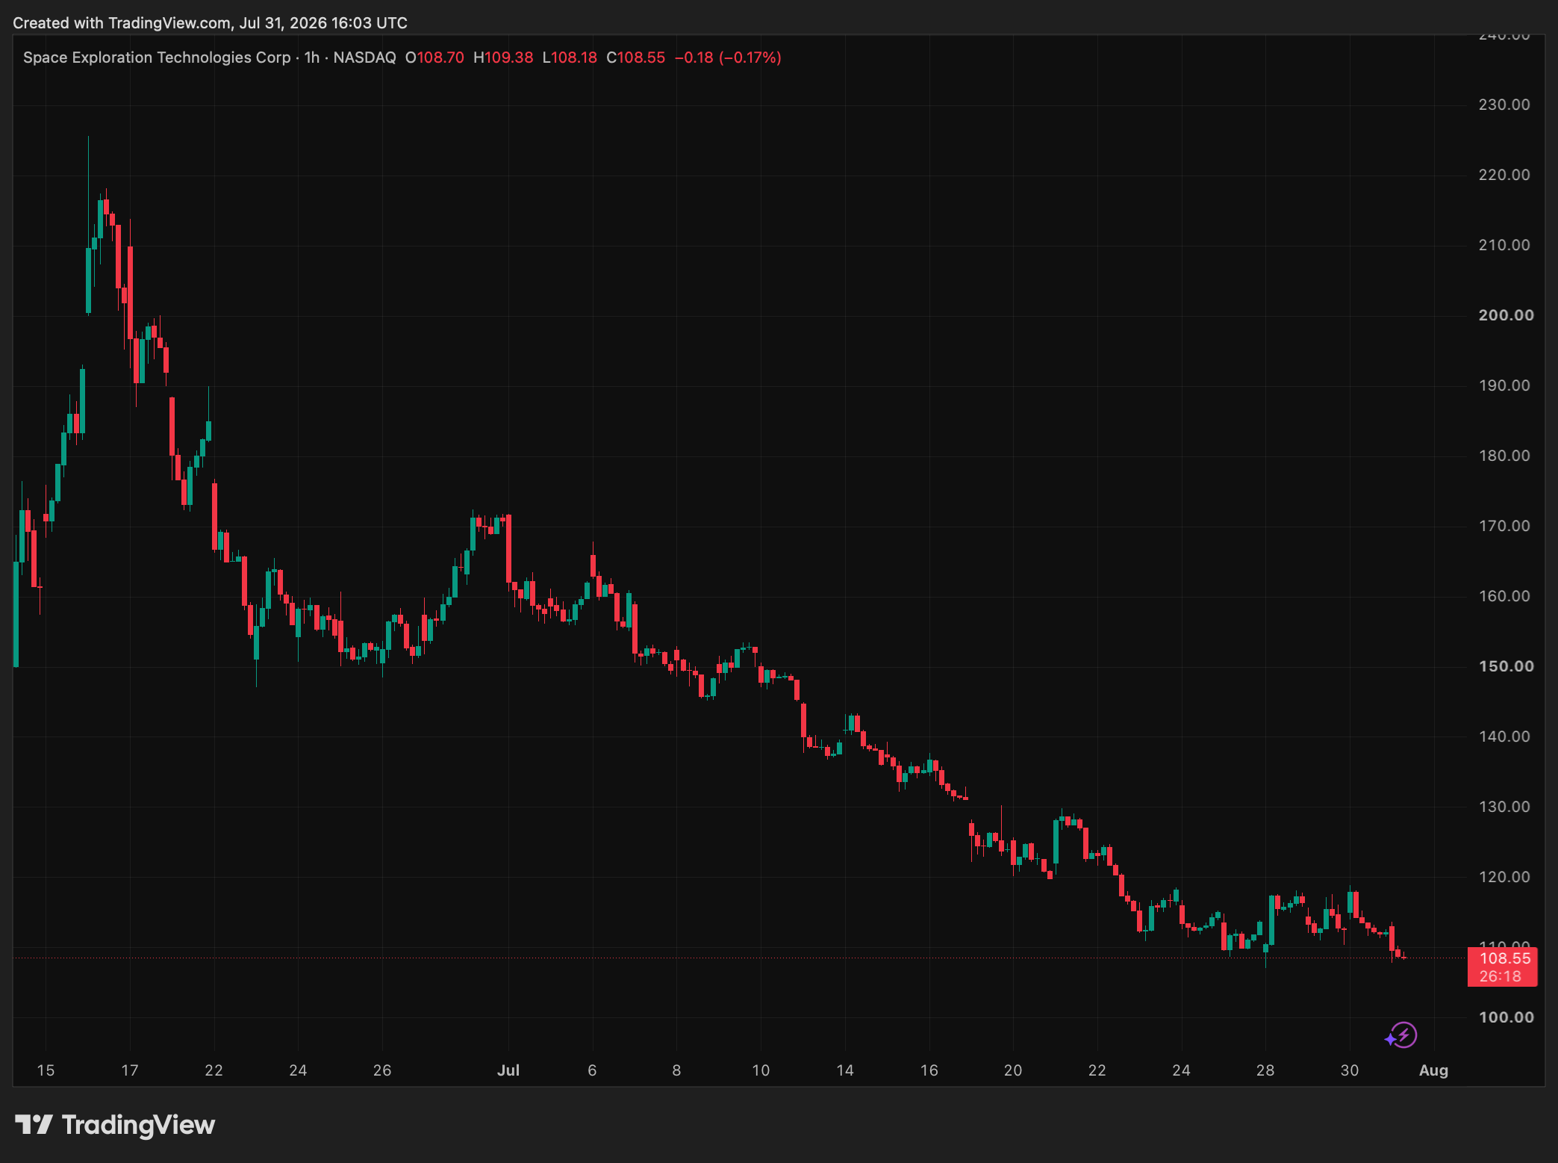
Task: Click the TradingView logo icon
Action: pos(34,1124)
